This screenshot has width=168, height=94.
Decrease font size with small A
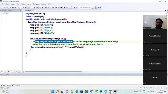pyautogui.click(x=77, y=8)
